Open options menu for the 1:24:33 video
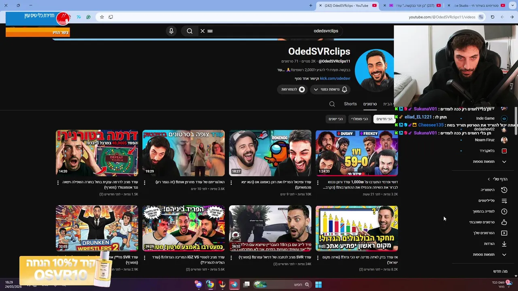The width and height of the screenshot is (518, 291). click(318, 183)
